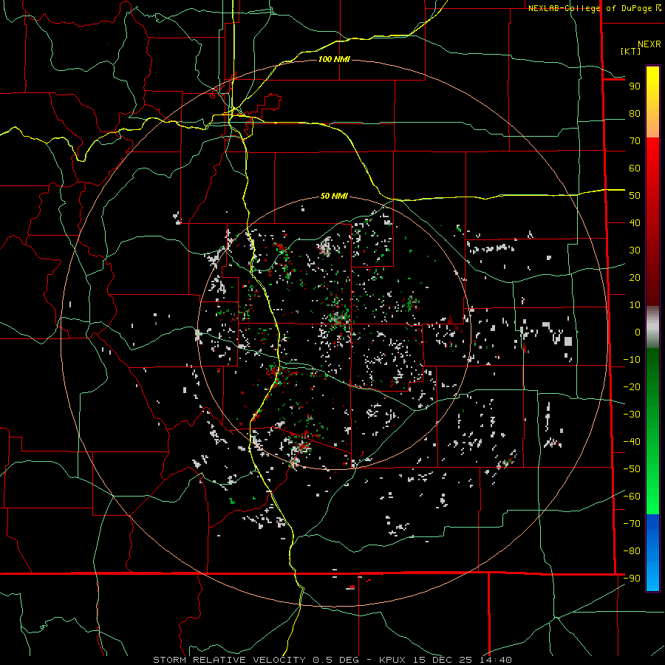
Task: Click the -50 value on the velocity scale
Action: tap(632, 468)
